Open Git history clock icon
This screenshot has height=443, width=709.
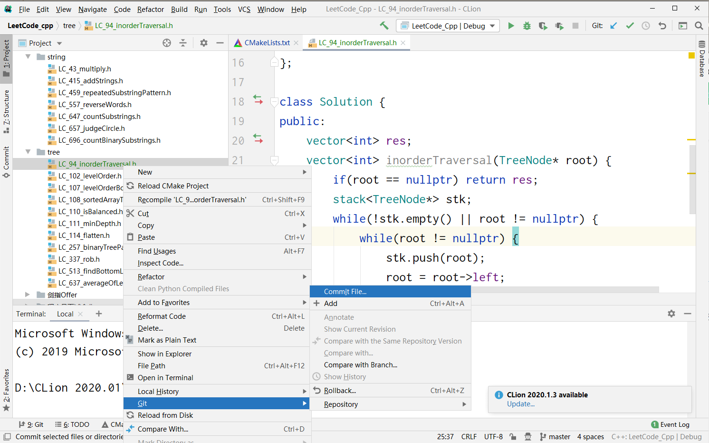[x=646, y=26]
